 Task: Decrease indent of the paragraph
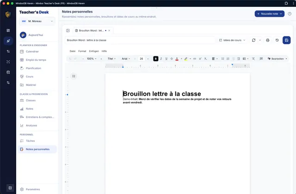point(233,59)
